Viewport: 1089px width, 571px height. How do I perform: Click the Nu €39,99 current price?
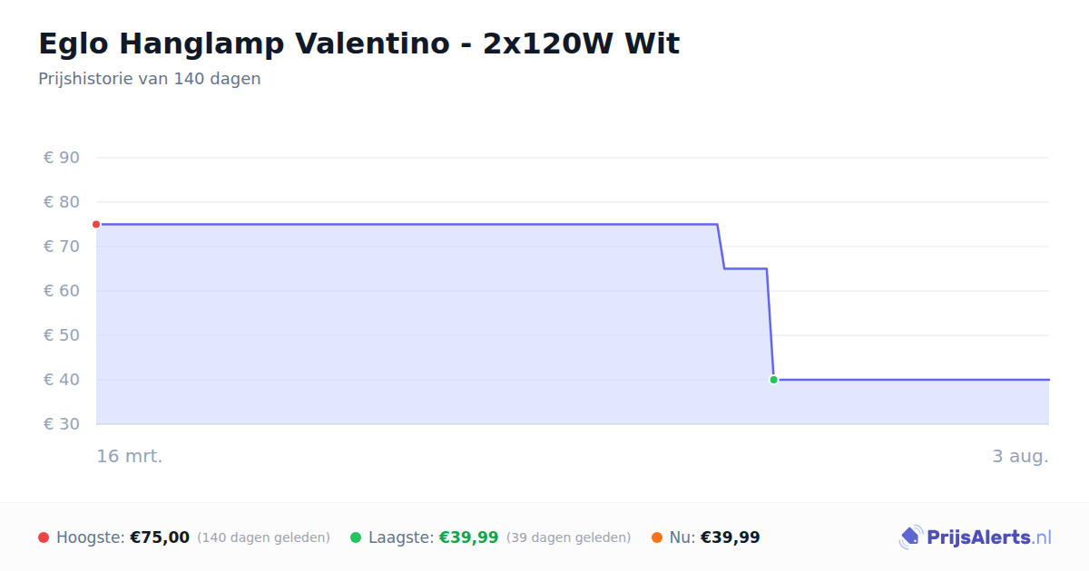pos(731,537)
